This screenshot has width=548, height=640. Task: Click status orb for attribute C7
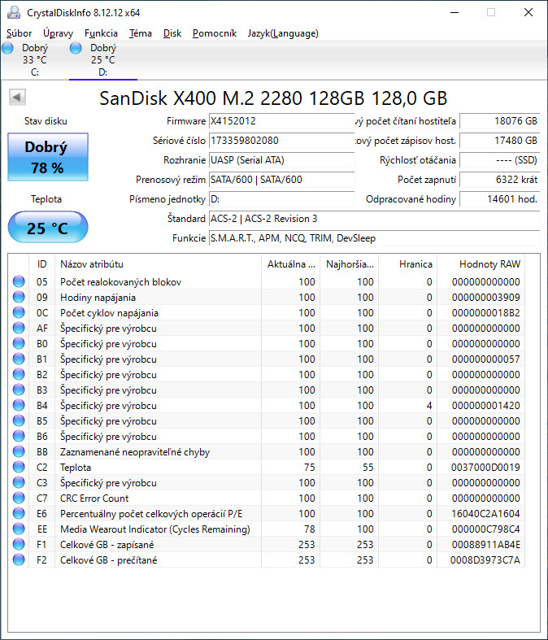pos(19,498)
